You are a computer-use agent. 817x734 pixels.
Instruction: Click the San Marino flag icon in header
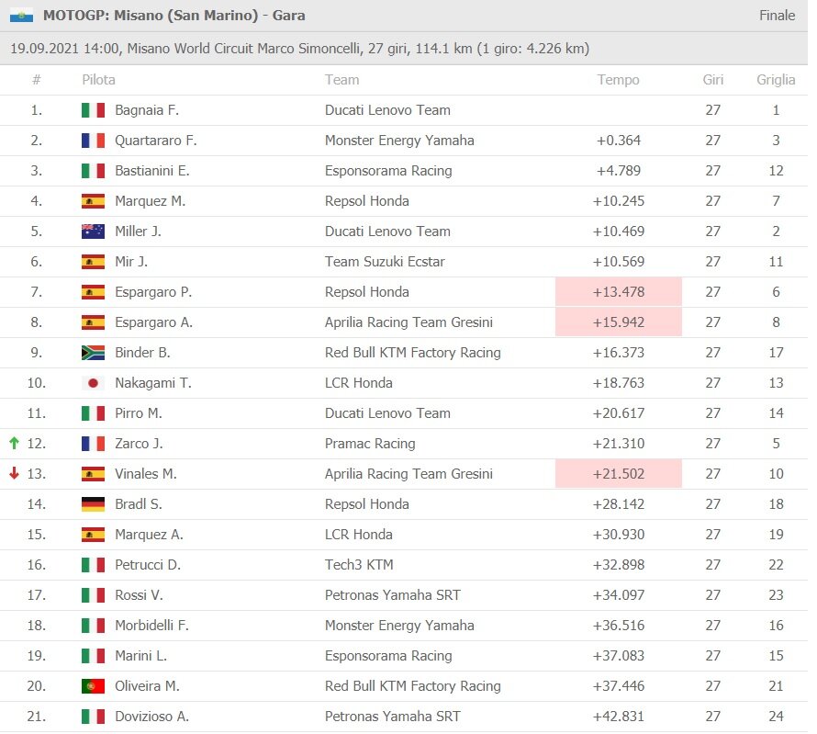[22, 16]
